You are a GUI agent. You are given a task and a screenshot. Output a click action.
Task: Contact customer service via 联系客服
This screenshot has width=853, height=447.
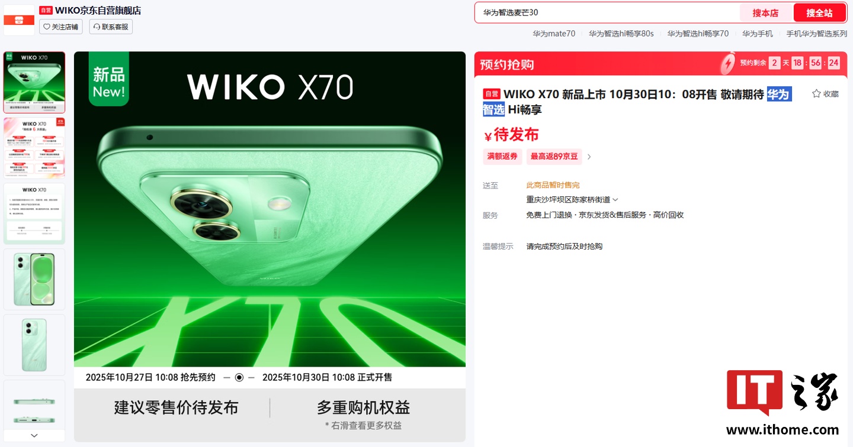coord(111,27)
